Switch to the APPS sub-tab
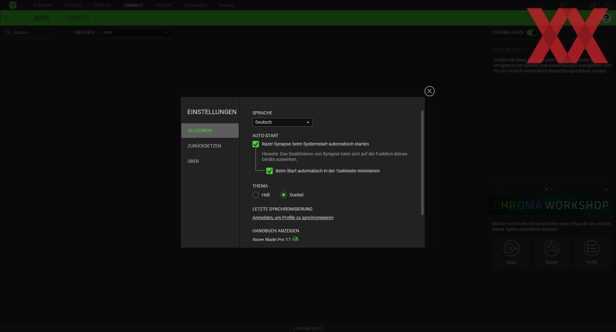This screenshot has height=332, width=616. (x=42, y=19)
